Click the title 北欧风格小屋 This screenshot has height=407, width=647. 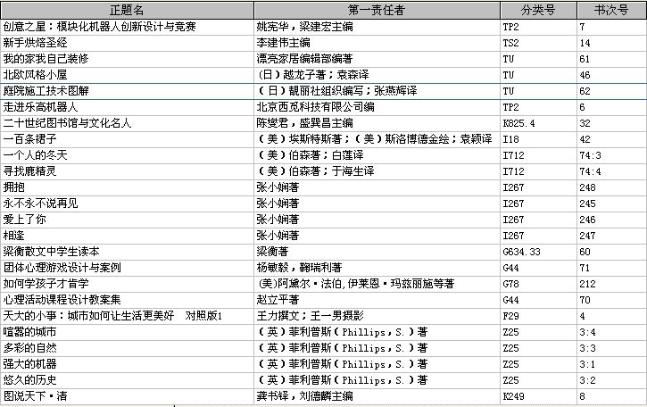pyautogui.click(x=35, y=75)
